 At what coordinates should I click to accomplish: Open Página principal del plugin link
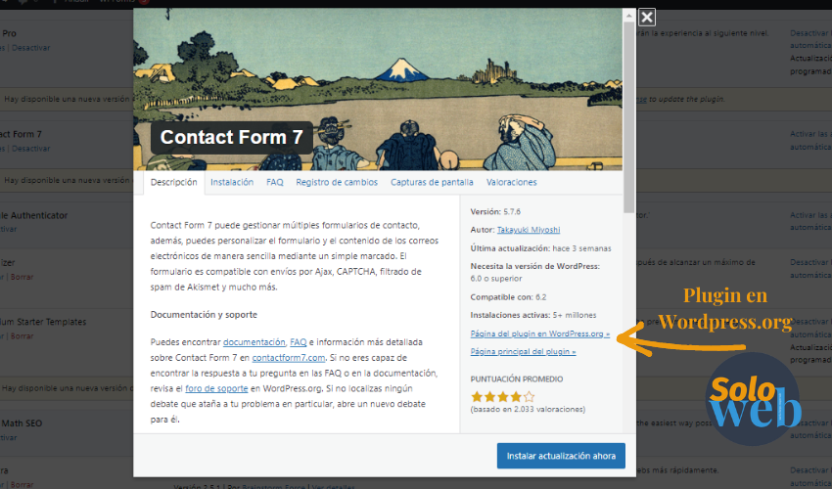[524, 351]
